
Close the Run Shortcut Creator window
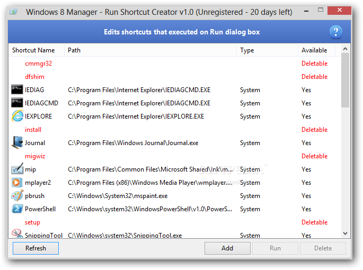(339, 10)
